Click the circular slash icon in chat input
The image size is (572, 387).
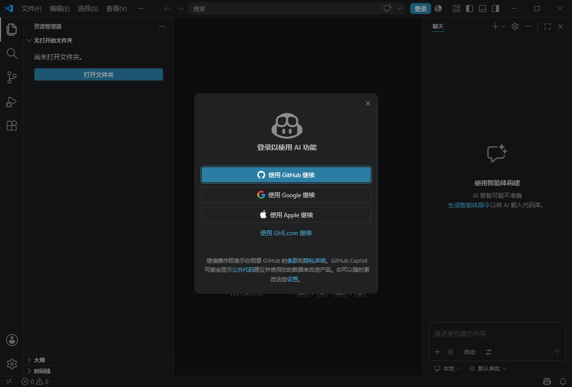pyautogui.click(x=451, y=352)
